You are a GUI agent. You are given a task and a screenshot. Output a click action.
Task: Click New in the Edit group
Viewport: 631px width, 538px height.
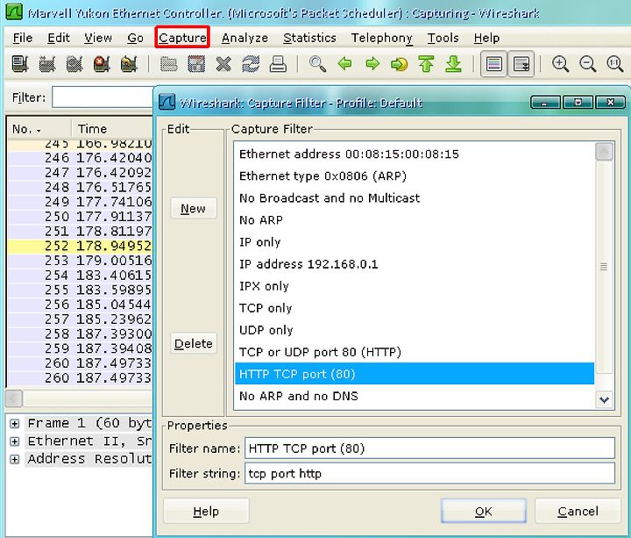193,208
